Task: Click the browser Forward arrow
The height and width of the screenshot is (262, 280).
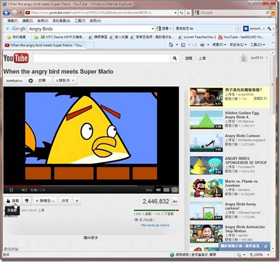Action: (x=14, y=13)
